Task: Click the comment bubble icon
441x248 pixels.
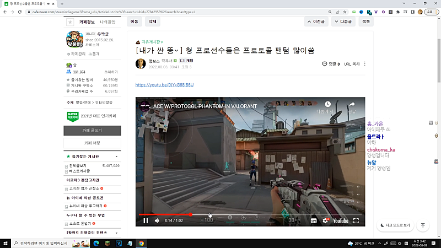Action: pyautogui.click(x=325, y=64)
